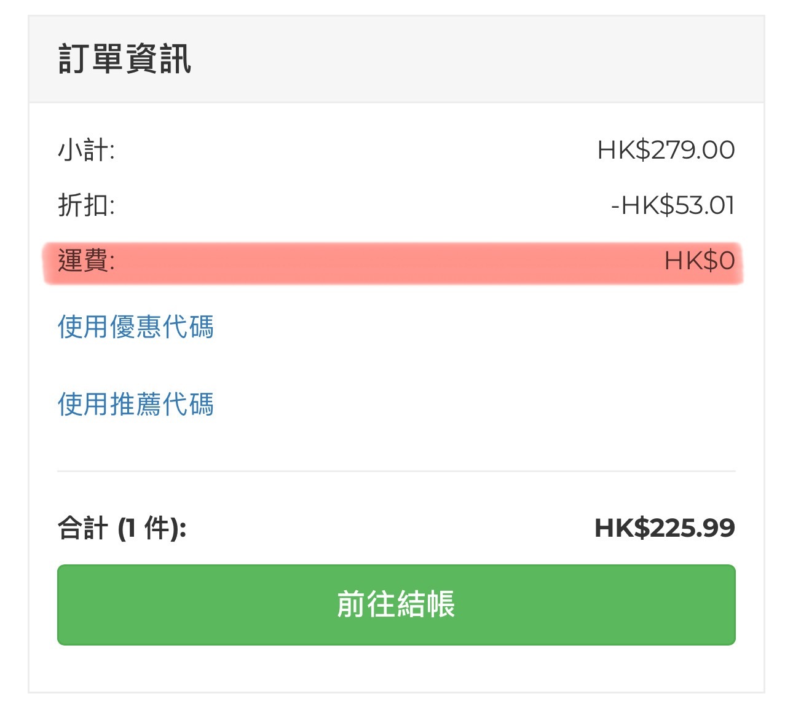Click the character 優惠 in coupon link
This screenshot has height=723, width=793.
(x=135, y=326)
